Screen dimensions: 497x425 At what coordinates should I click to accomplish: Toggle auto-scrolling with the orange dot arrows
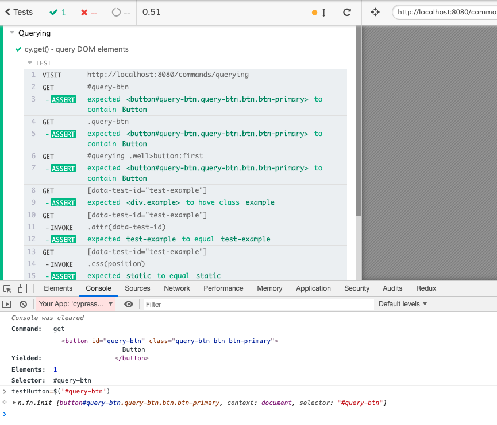pyautogui.click(x=319, y=13)
